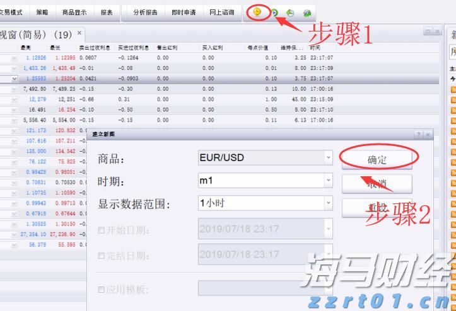Screen dimensions: 456x311
Task: Click the circled yellow new chart icon
Action: (x=257, y=12)
